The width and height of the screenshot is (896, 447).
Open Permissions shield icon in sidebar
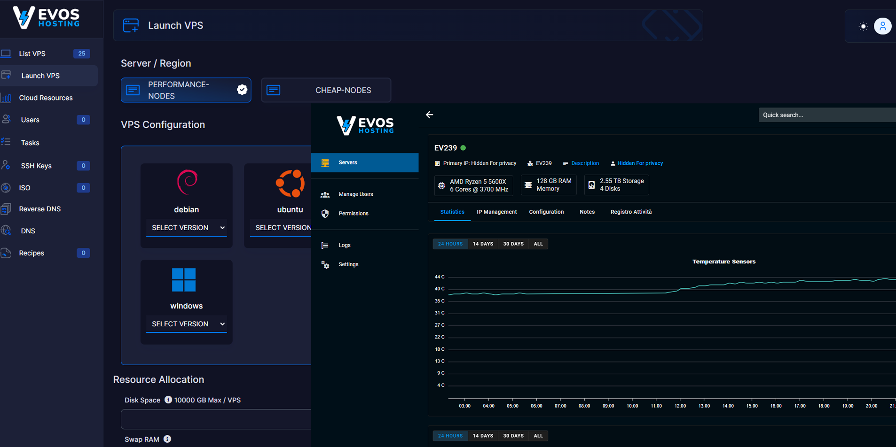point(325,214)
